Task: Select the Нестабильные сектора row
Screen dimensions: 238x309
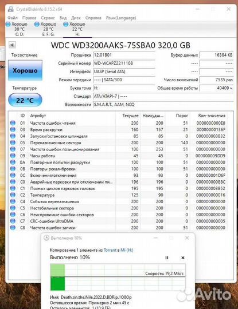Action: [x=118, y=208]
